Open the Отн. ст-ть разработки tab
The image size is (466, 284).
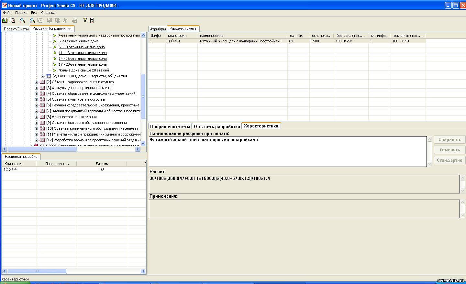217,126
